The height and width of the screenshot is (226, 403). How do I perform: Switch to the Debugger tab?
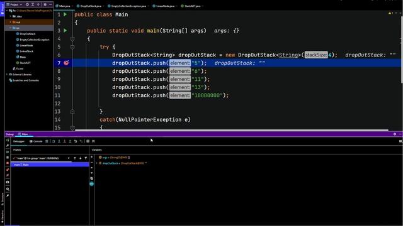click(19, 141)
